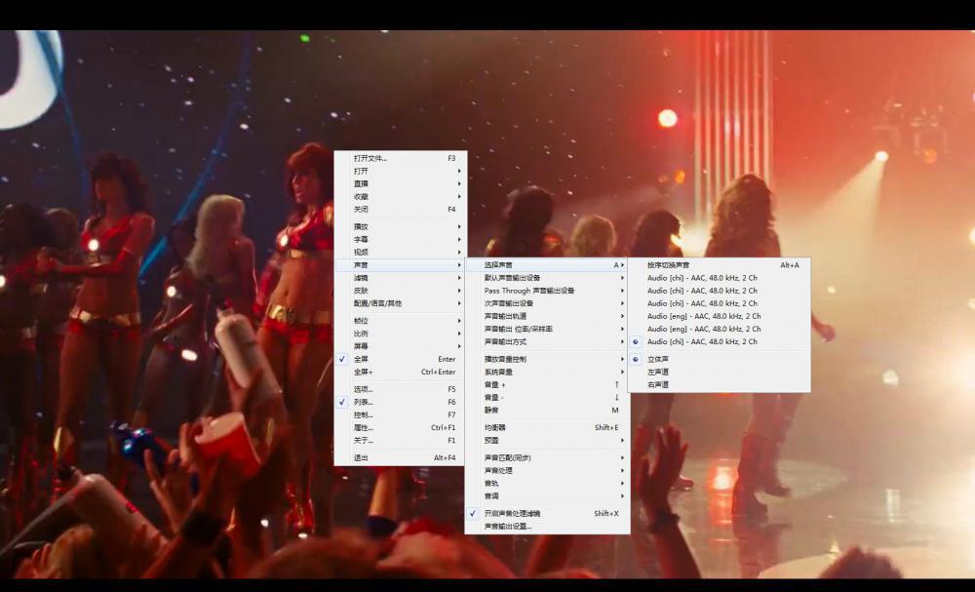Select 立体声 stereo channel option
975x592 pixels.
coord(719,359)
